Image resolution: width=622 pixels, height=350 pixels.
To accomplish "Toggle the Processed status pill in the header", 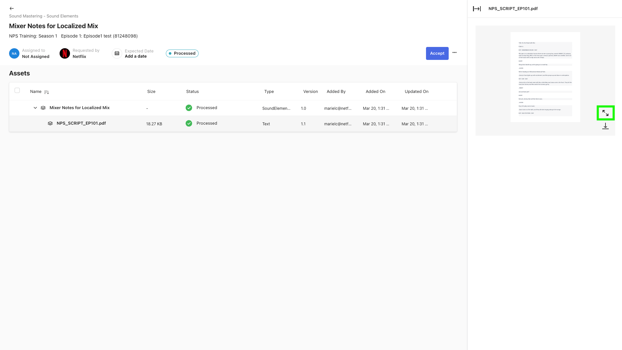I will [182, 53].
